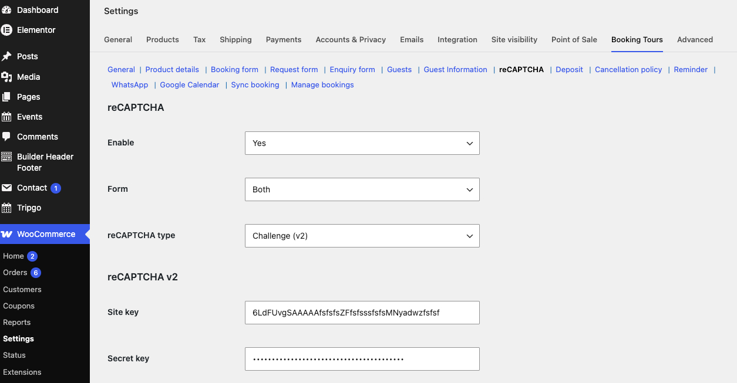This screenshot has height=383, width=737.
Task: Click the Elementor logo icon
Action: tap(6, 30)
